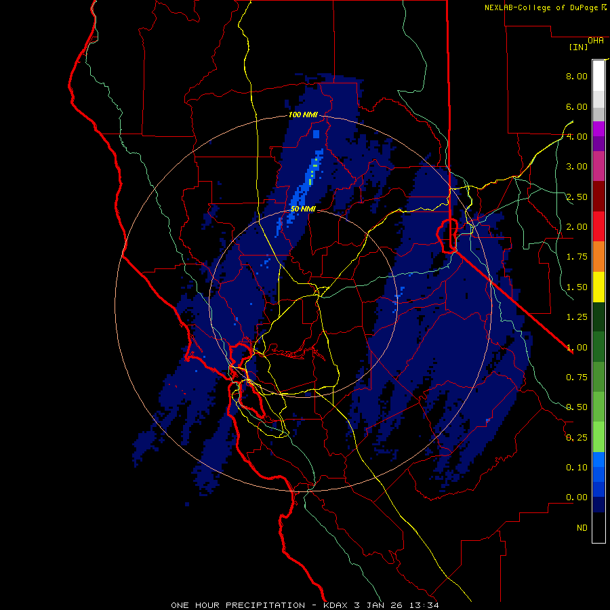Screen dimensions: 610x610
Task: Pick the black ND swatch at the bottom of the legend
Action: 598,527
